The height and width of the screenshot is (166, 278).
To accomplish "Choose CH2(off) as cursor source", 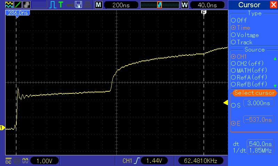I will 247,63.
